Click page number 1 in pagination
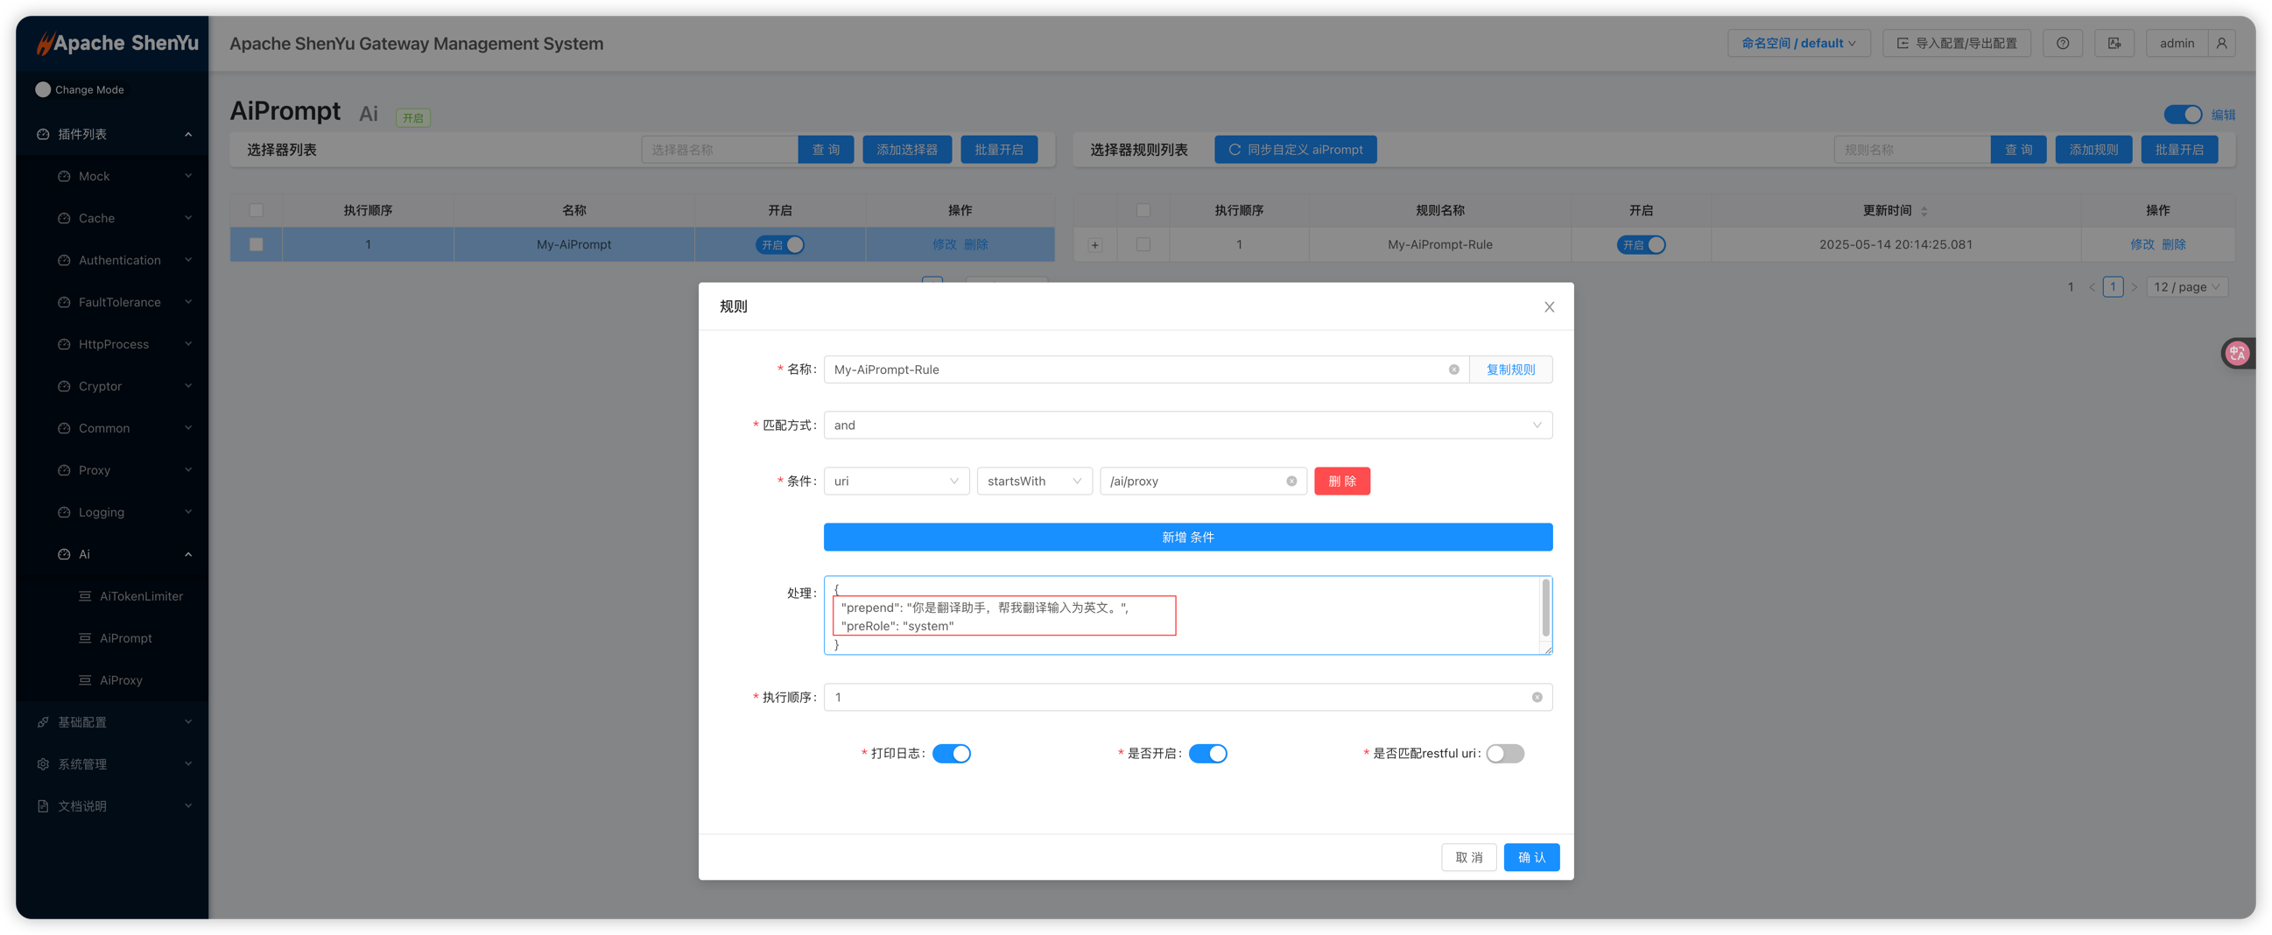The width and height of the screenshot is (2272, 935). (2113, 286)
